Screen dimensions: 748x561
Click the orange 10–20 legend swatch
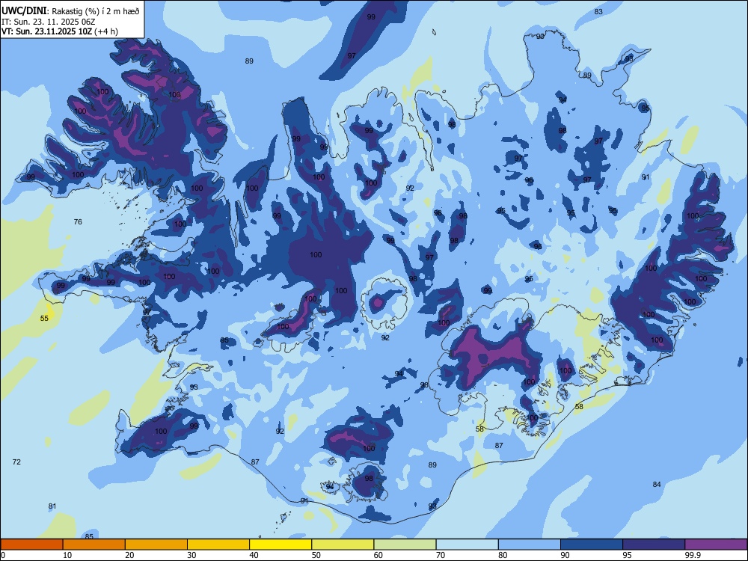(x=94, y=545)
